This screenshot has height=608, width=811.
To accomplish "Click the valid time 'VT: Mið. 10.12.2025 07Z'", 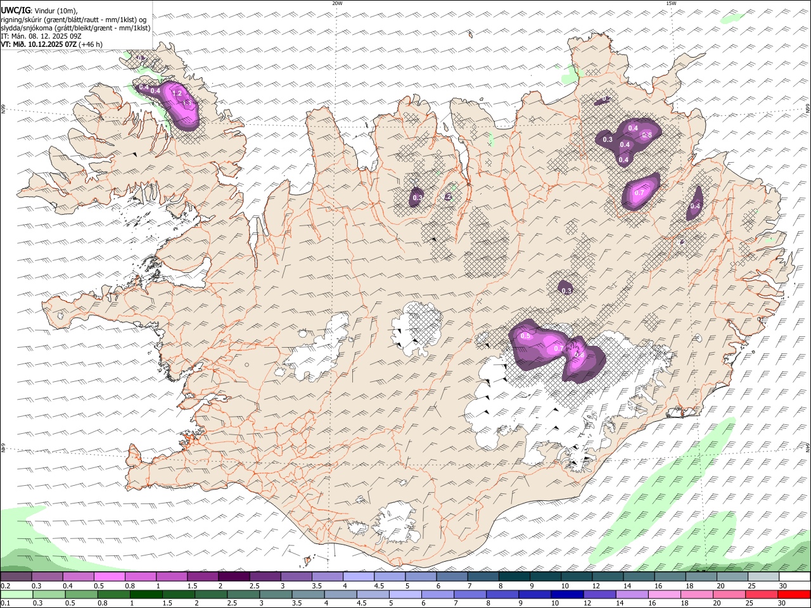I will 39,44.
